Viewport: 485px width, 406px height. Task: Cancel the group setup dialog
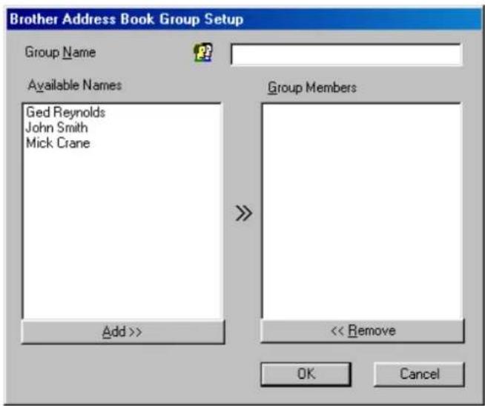pyautogui.click(x=420, y=374)
